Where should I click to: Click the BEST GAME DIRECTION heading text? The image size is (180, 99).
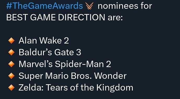56,17
